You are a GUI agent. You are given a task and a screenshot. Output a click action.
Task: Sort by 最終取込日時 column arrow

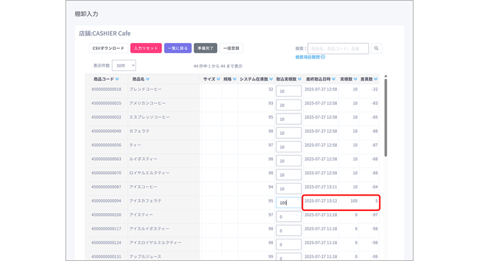point(333,79)
